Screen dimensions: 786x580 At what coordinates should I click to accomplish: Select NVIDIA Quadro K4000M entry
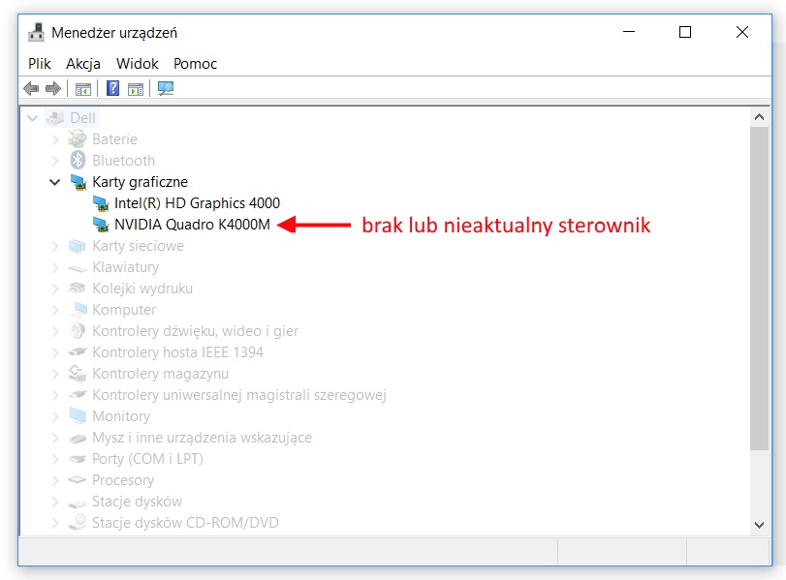[192, 225]
